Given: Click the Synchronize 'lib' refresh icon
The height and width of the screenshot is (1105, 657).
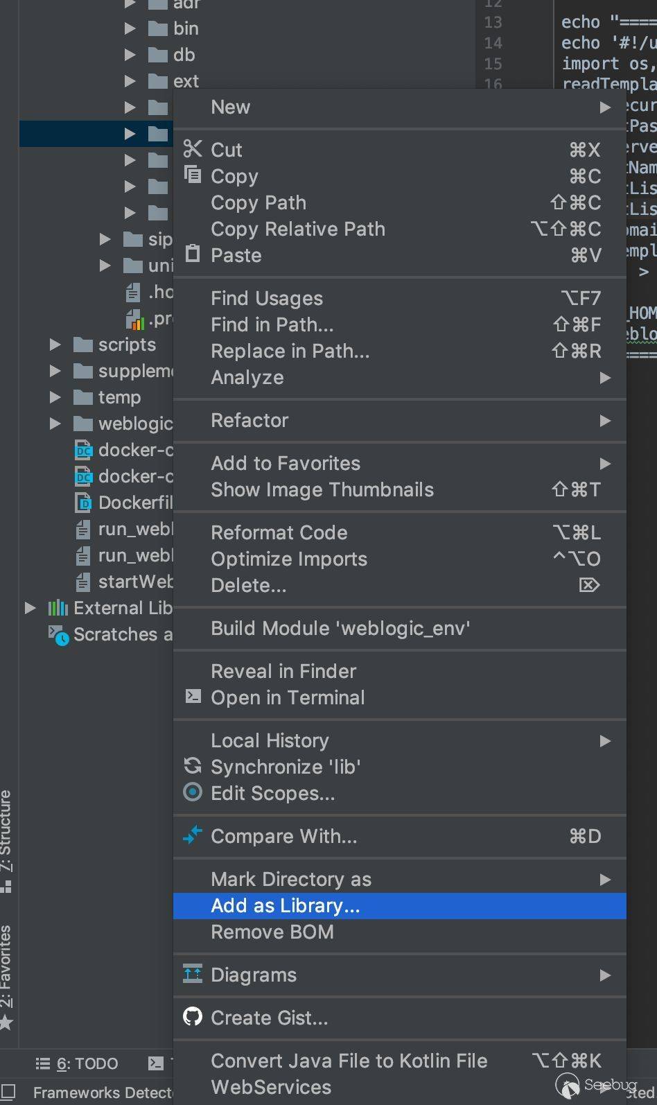Looking at the screenshot, I should tap(193, 766).
